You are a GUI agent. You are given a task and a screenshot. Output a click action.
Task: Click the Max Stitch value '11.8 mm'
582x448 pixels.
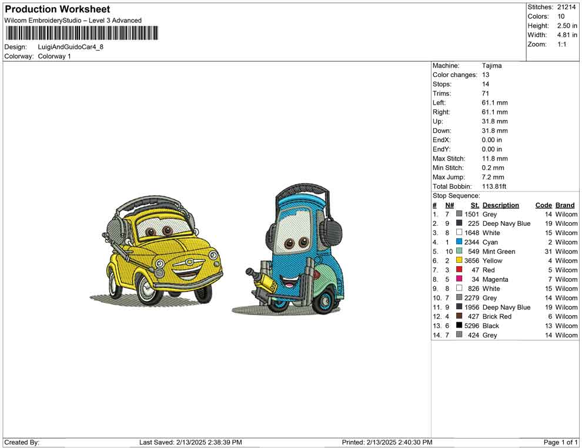tap(495, 159)
